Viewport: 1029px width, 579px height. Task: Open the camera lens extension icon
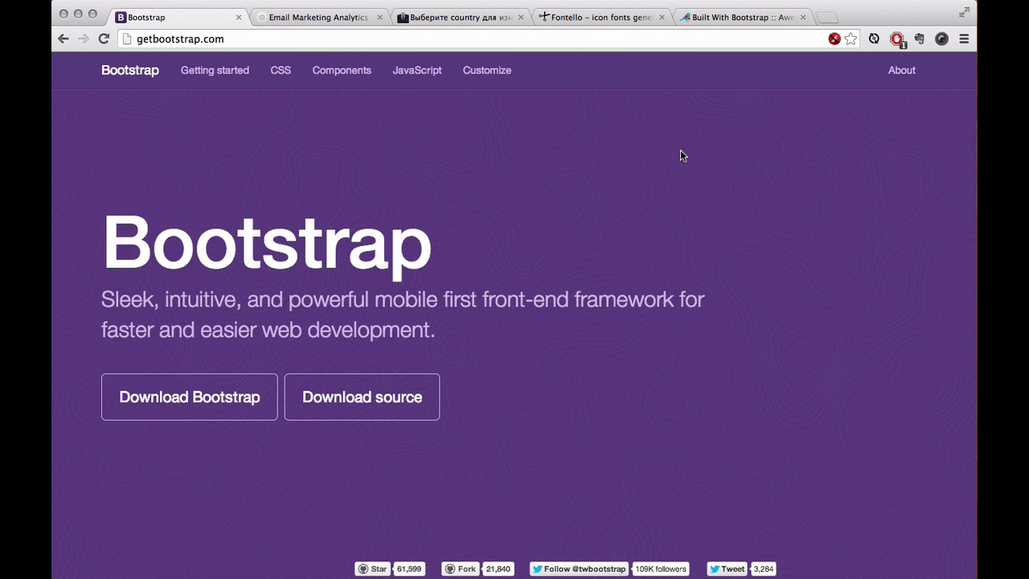click(x=941, y=39)
